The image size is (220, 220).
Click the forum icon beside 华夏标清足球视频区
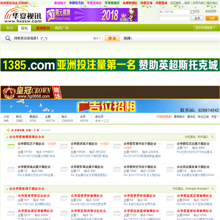[11, 213]
